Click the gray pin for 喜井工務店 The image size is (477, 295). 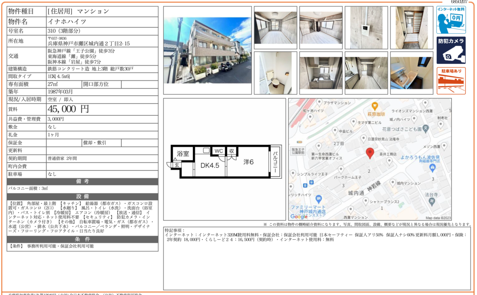[389, 161]
